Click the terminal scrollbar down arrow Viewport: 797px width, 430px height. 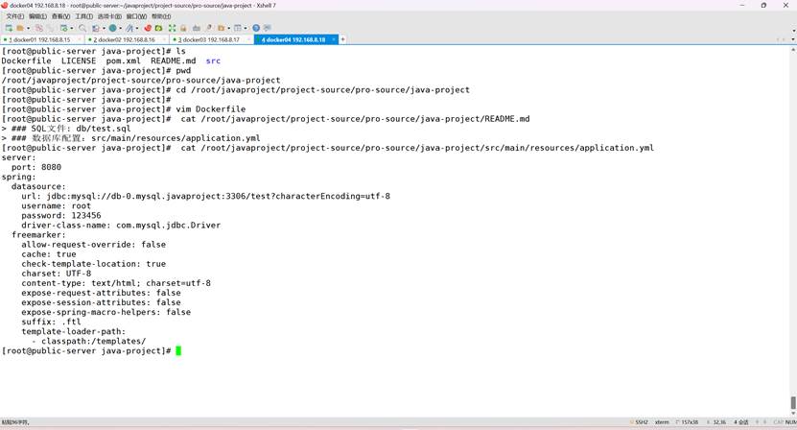click(793, 414)
